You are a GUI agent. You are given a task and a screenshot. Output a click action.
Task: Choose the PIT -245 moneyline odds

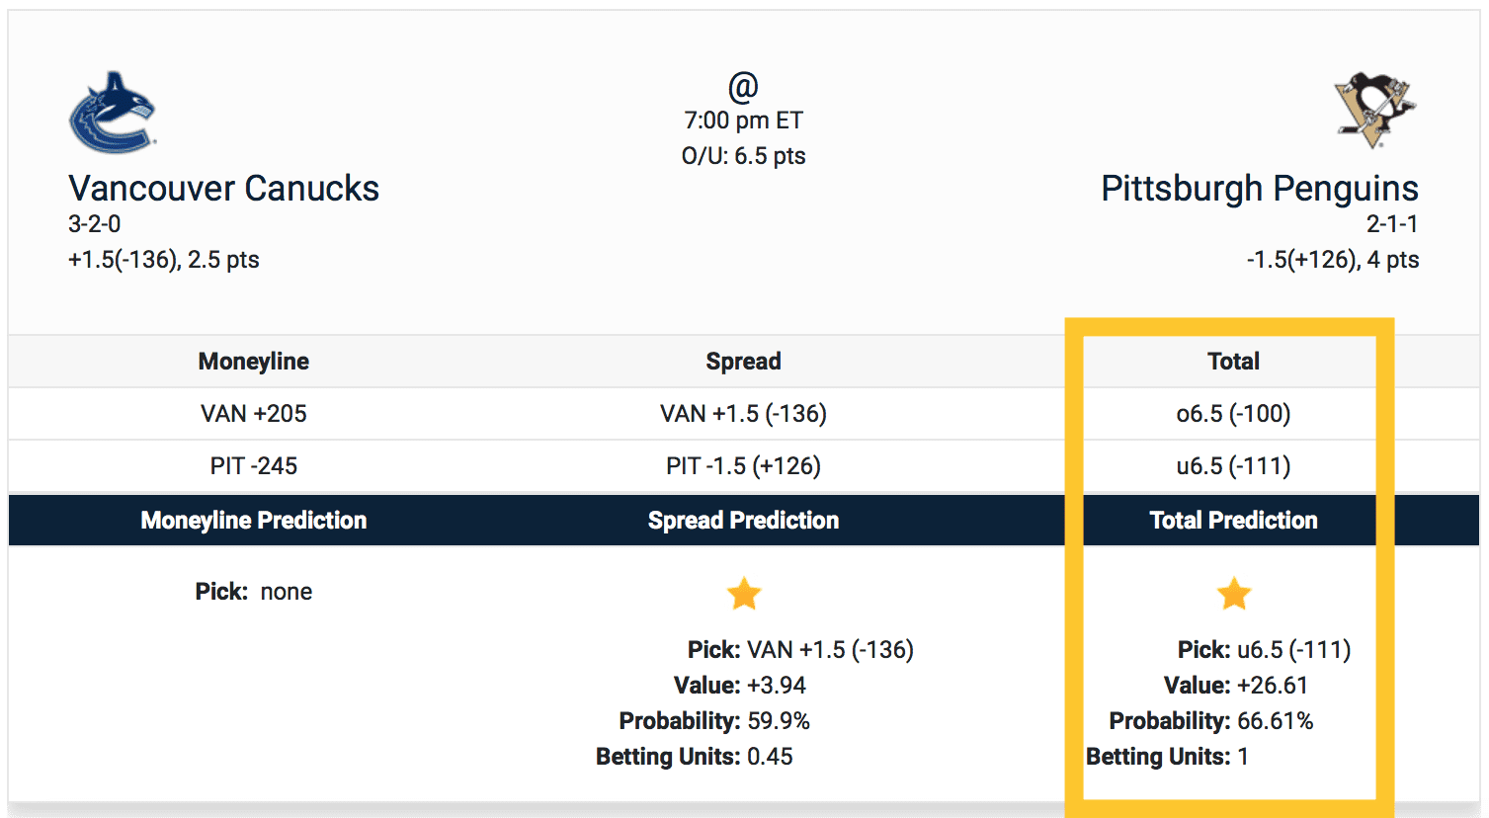click(x=254, y=466)
